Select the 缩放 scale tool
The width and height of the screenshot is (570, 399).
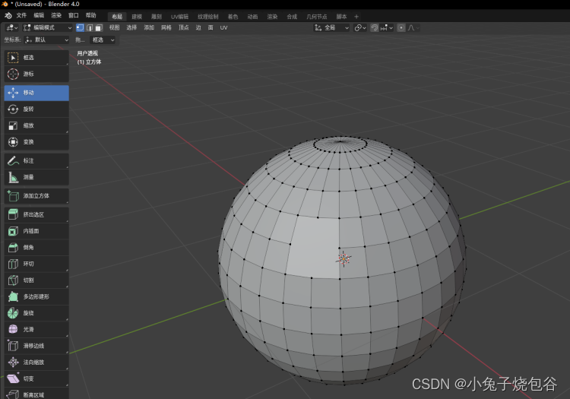(x=36, y=125)
